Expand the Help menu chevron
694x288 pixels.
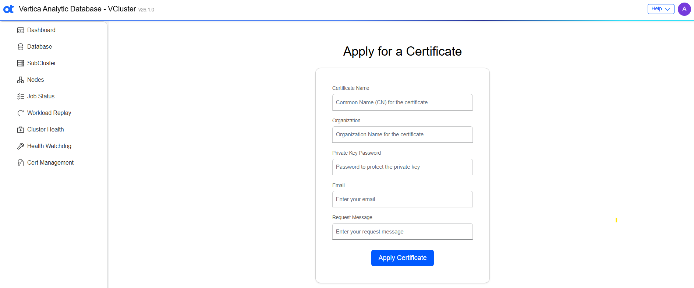point(668,9)
